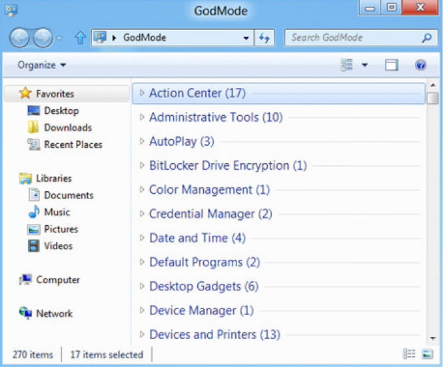Expand the Devices and Printers group

142,334
